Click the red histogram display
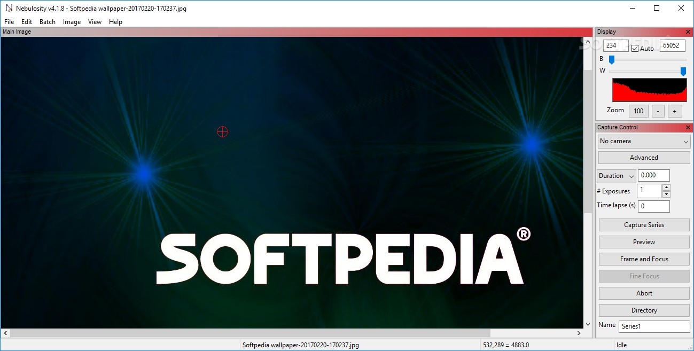The image size is (694, 351). point(650,90)
